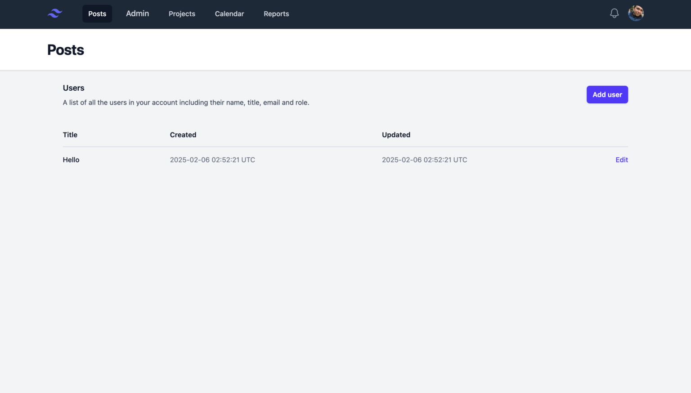
Task: Go to the Admin nav item
Action: tap(137, 13)
